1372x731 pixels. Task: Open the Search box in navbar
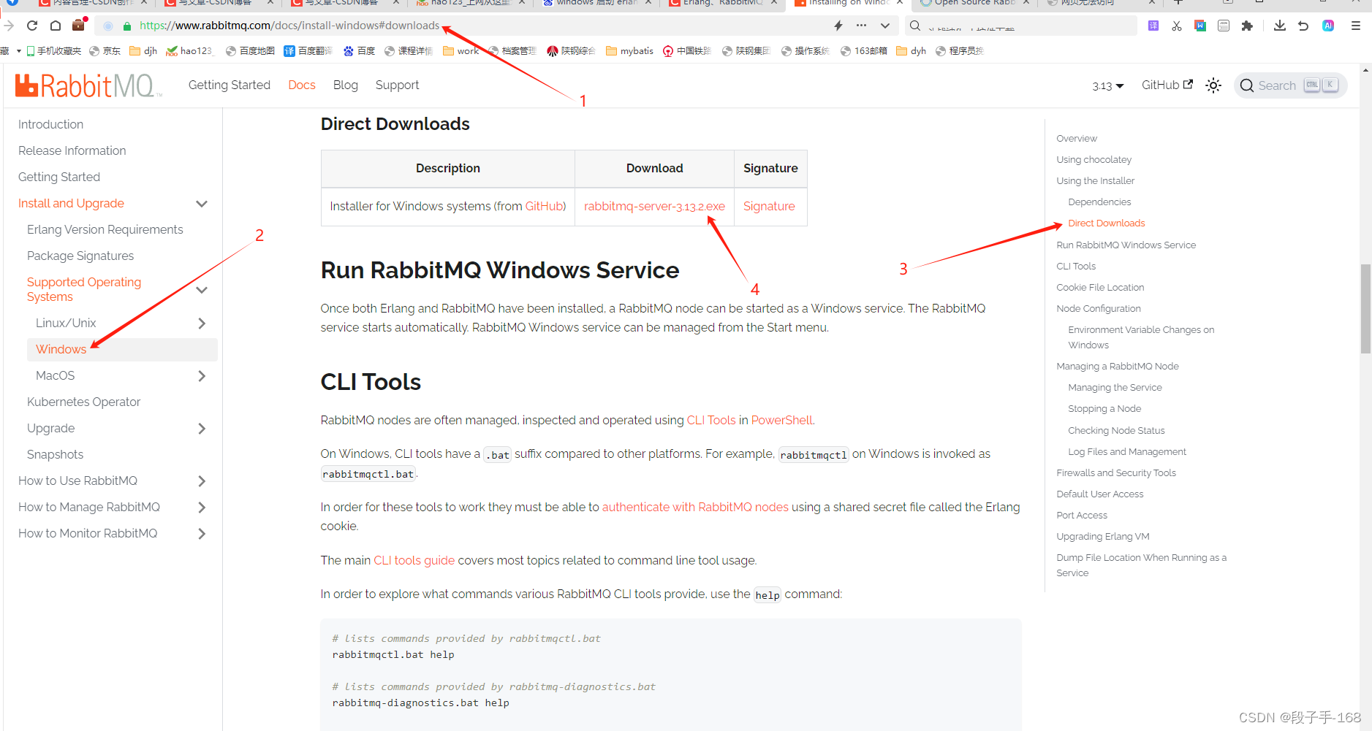click(x=1291, y=85)
